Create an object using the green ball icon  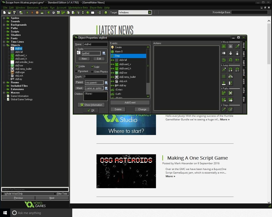click(x=88, y=12)
